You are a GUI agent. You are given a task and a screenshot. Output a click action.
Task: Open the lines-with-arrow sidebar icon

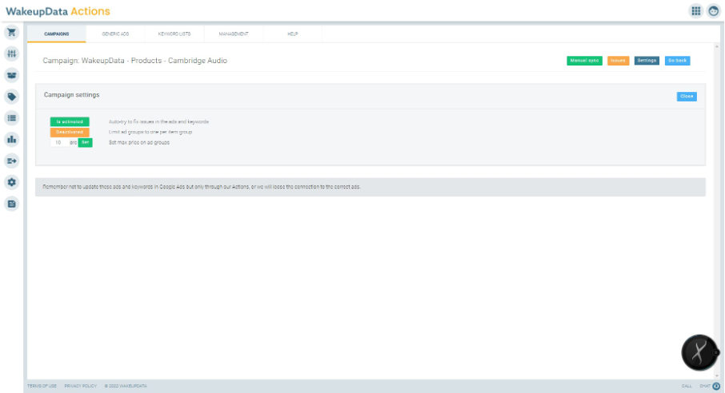click(x=11, y=161)
